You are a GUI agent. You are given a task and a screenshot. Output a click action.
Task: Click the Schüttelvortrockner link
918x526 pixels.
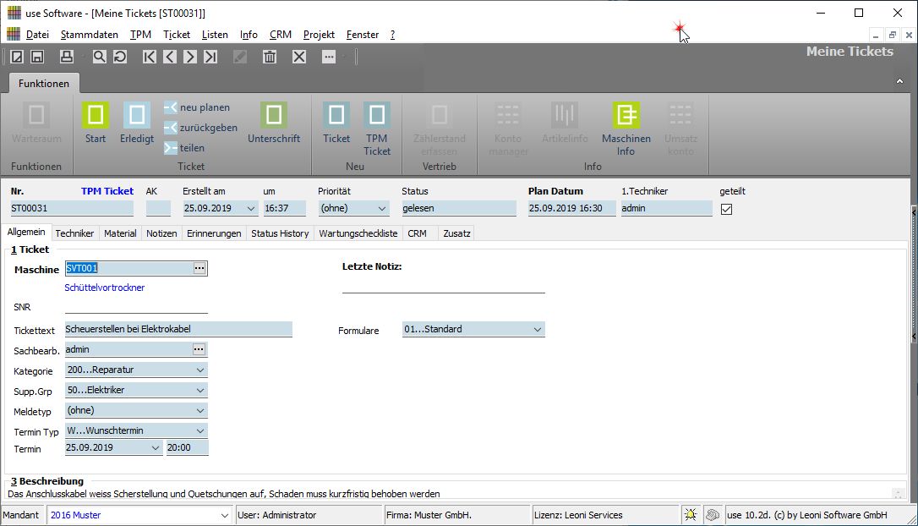click(105, 288)
